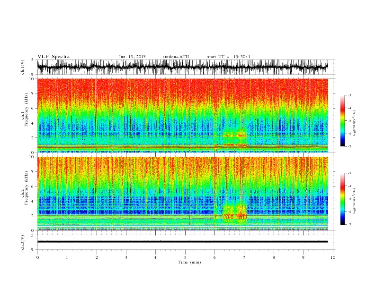Click time-axis tick label "2"
Viewport: 375px width, 289px height.
pyautogui.click(x=97, y=257)
